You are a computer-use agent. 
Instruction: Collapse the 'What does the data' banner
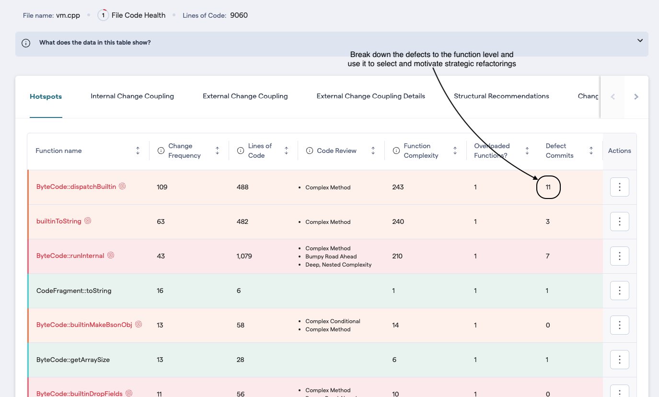(x=639, y=40)
